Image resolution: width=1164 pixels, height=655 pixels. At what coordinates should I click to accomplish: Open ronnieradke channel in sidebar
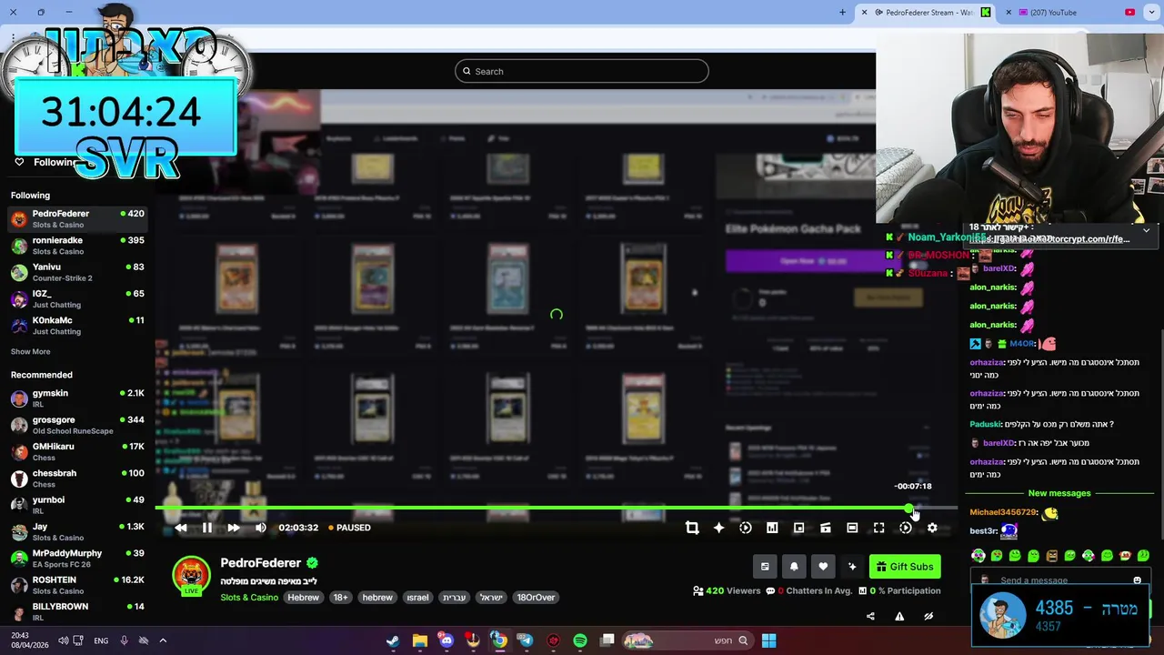(77, 246)
